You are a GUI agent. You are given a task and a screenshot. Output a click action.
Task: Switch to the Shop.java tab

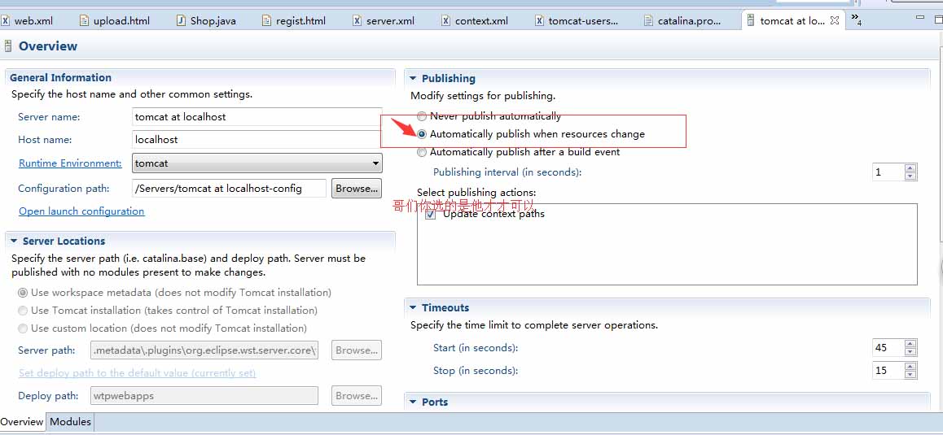click(206, 20)
